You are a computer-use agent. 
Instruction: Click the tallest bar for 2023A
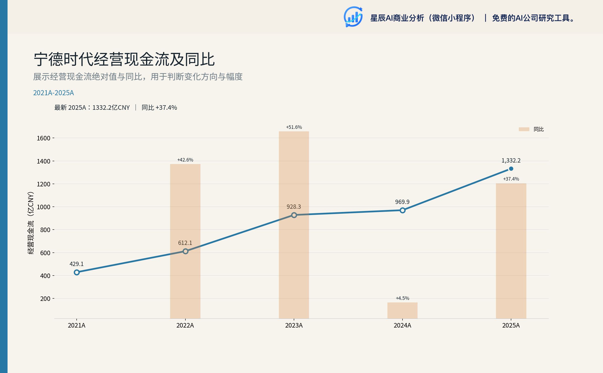tap(294, 225)
